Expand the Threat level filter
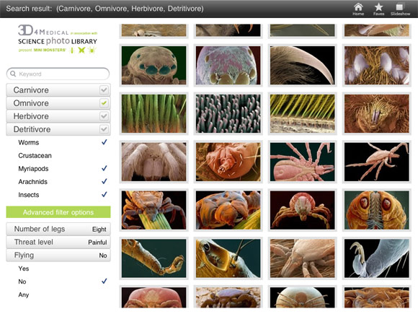Screen dimensions: 418x314 pyautogui.click(x=58, y=242)
